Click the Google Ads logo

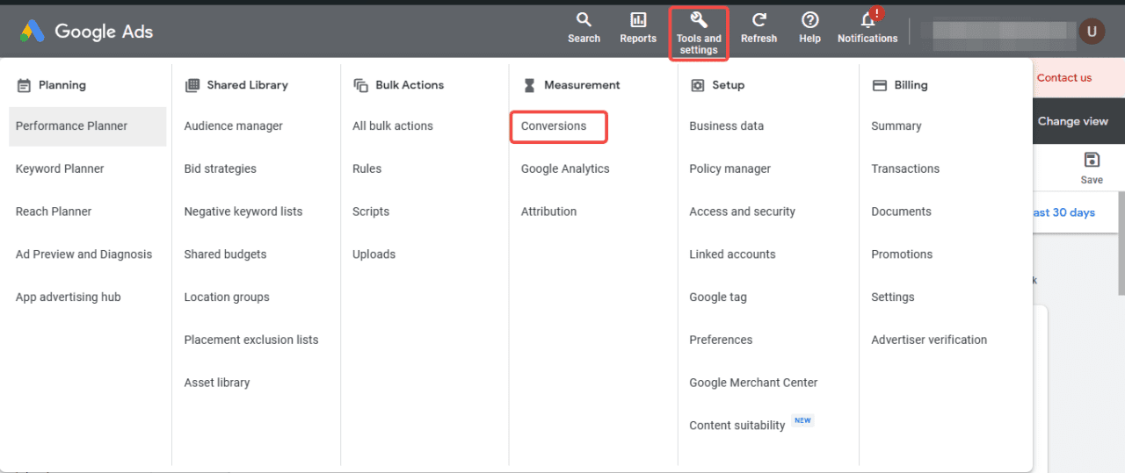[x=87, y=32]
